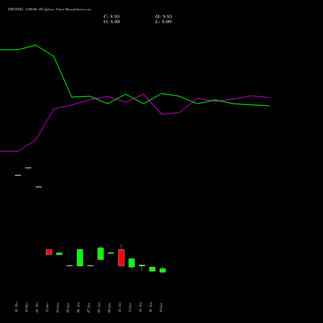Click the high value H: 9.85

click(x=163, y=17)
